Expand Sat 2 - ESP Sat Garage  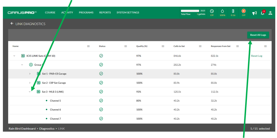(30, 83)
